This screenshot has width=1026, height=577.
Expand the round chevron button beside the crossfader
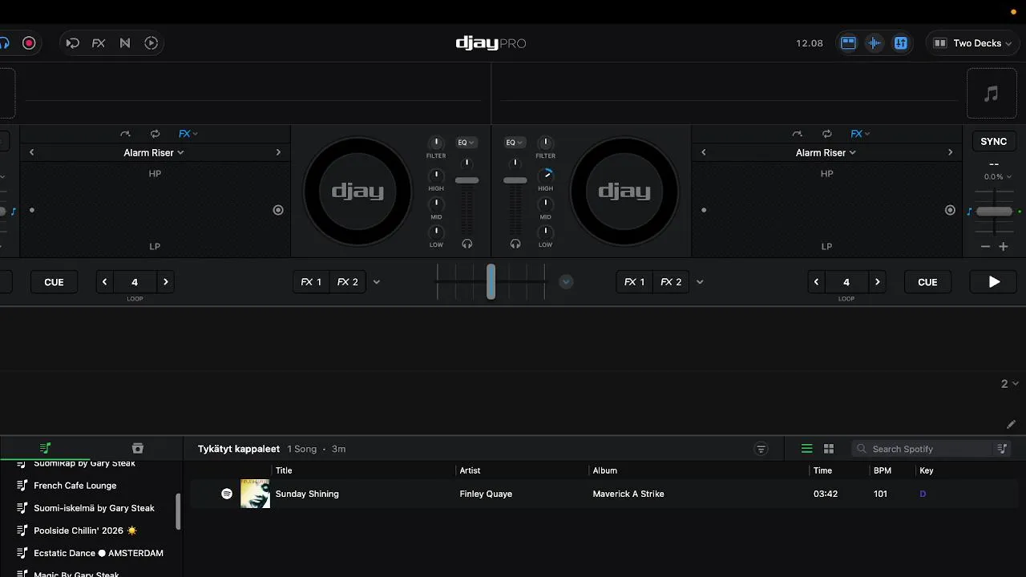tap(566, 282)
